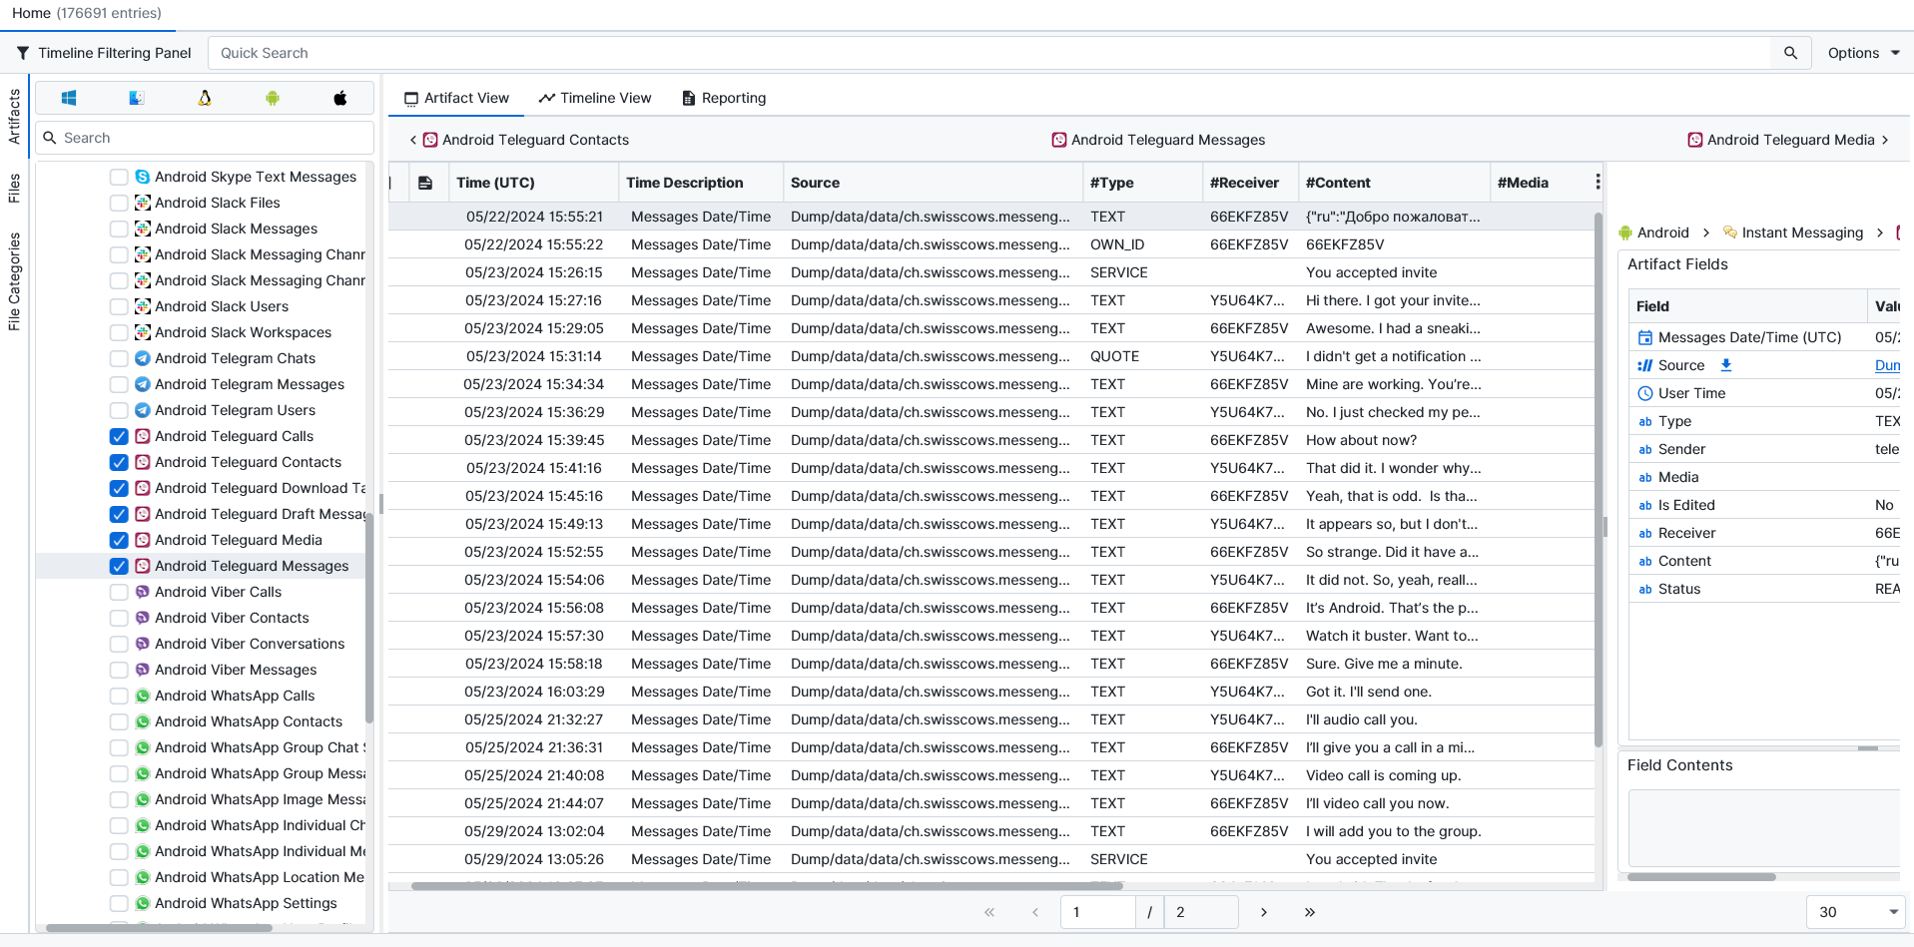
Task: Click the artifact Search input field
Action: (x=205, y=138)
